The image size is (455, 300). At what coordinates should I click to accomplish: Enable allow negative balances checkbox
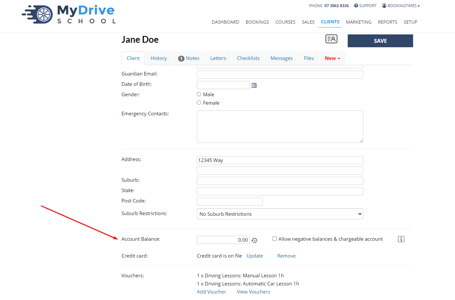click(x=275, y=239)
